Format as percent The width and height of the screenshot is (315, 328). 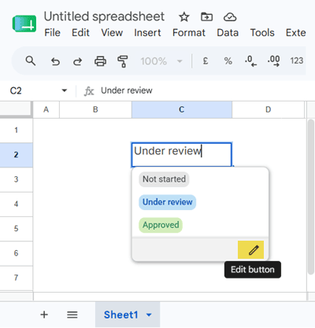(x=228, y=61)
